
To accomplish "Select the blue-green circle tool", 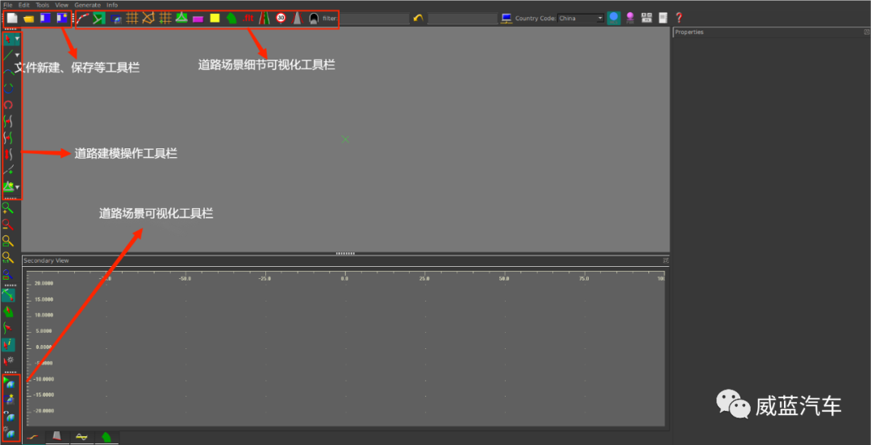I will (x=8, y=88).
